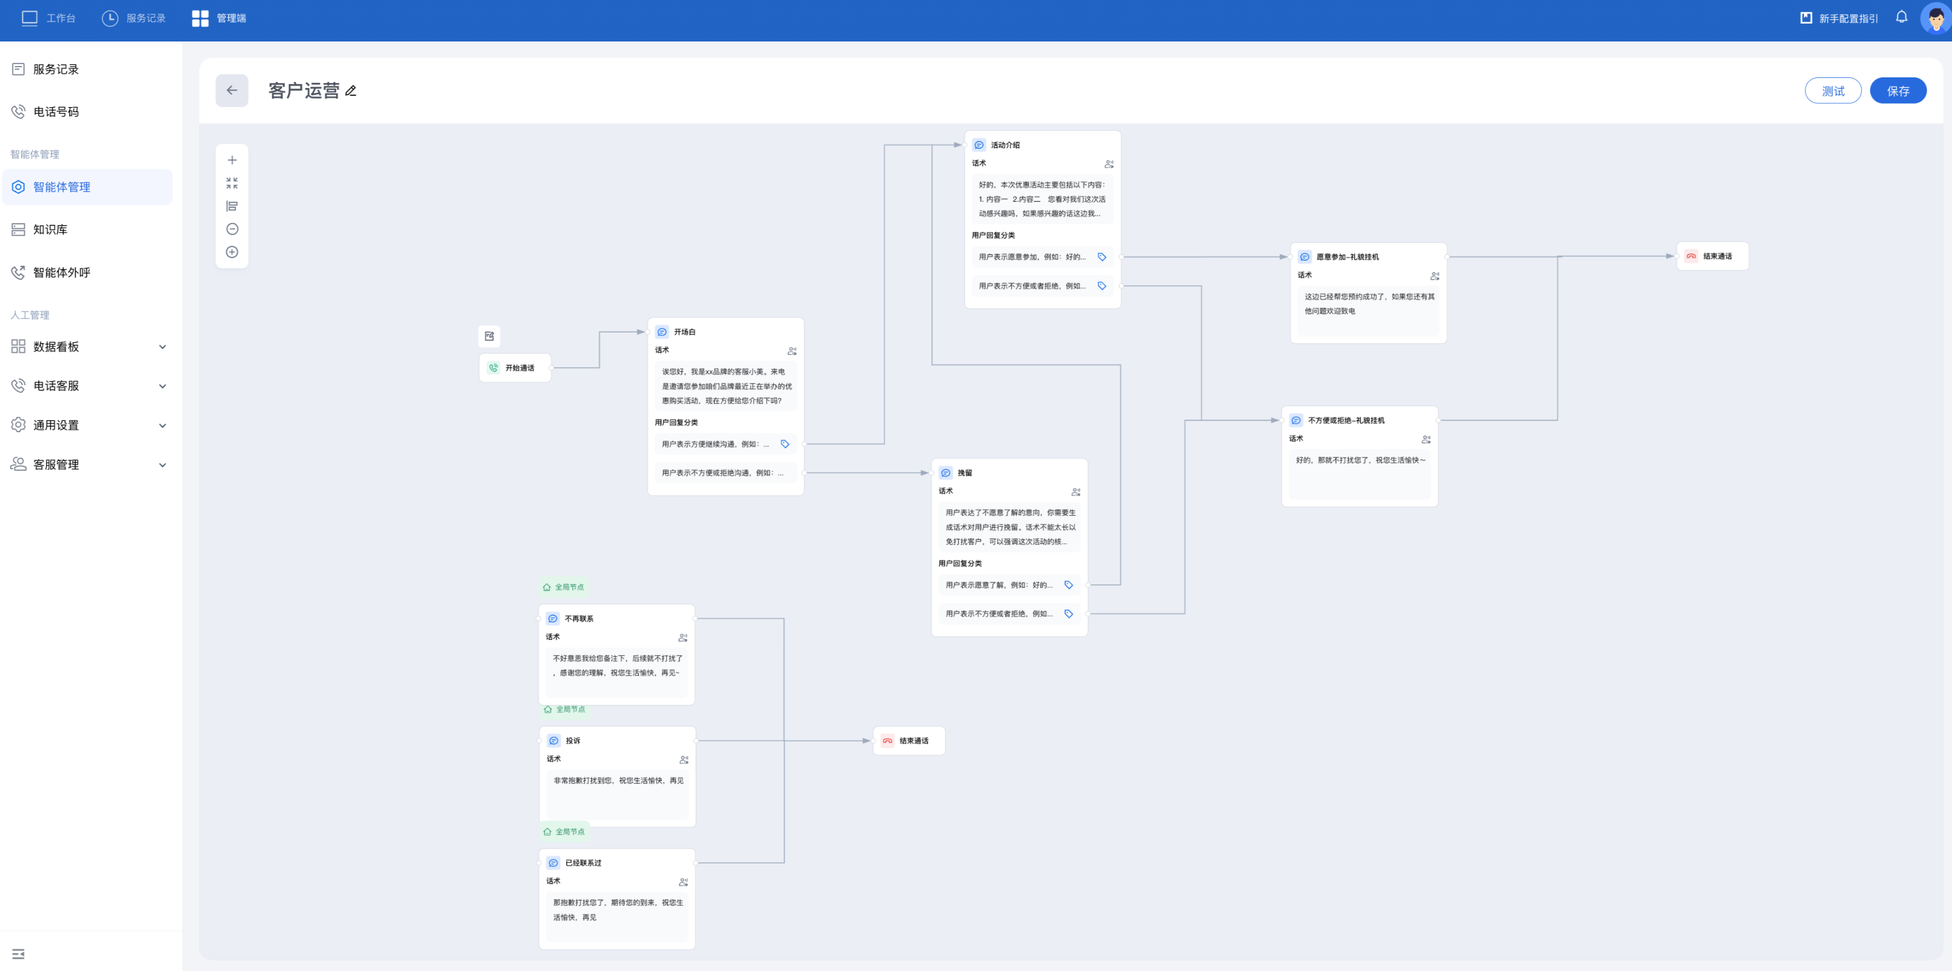Image resolution: width=1952 pixels, height=971 pixels.
Task: Click the tag icon on 用户表示愿意参加 row
Action: pyautogui.click(x=1102, y=257)
